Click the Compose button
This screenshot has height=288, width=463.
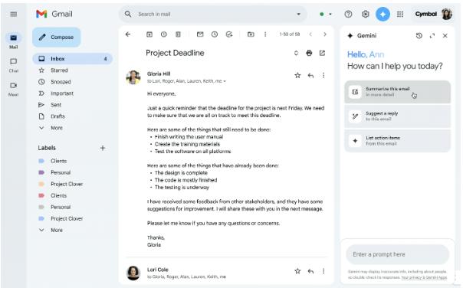(x=57, y=38)
